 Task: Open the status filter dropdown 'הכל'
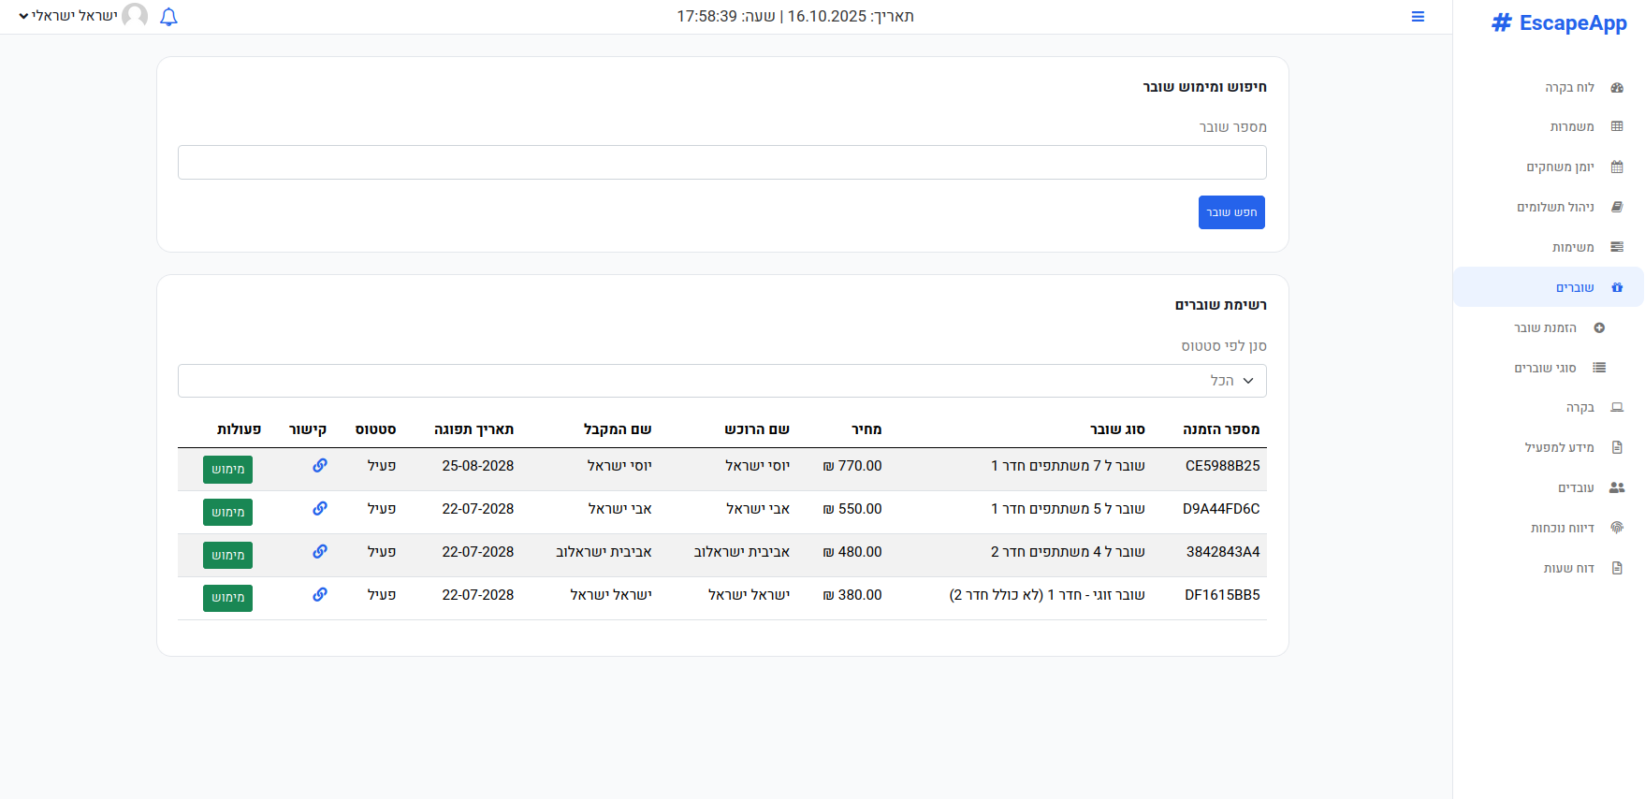point(721,381)
